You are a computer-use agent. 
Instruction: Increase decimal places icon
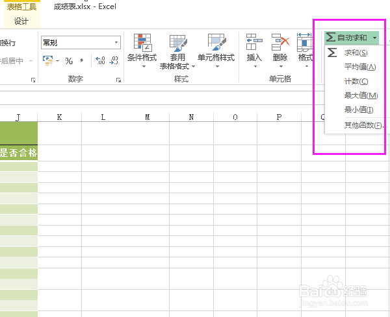pos(100,60)
